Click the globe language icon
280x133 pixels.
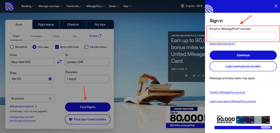182,6
